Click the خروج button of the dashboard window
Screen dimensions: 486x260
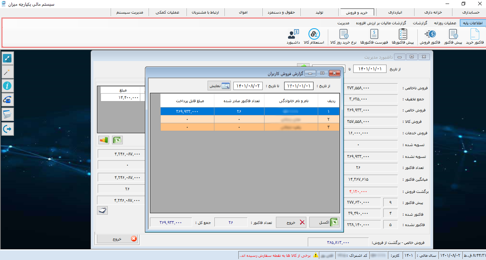click(x=117, y=239)
